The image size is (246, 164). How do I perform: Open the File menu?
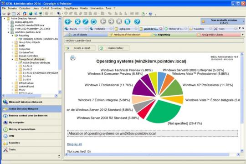pos(4,8)
